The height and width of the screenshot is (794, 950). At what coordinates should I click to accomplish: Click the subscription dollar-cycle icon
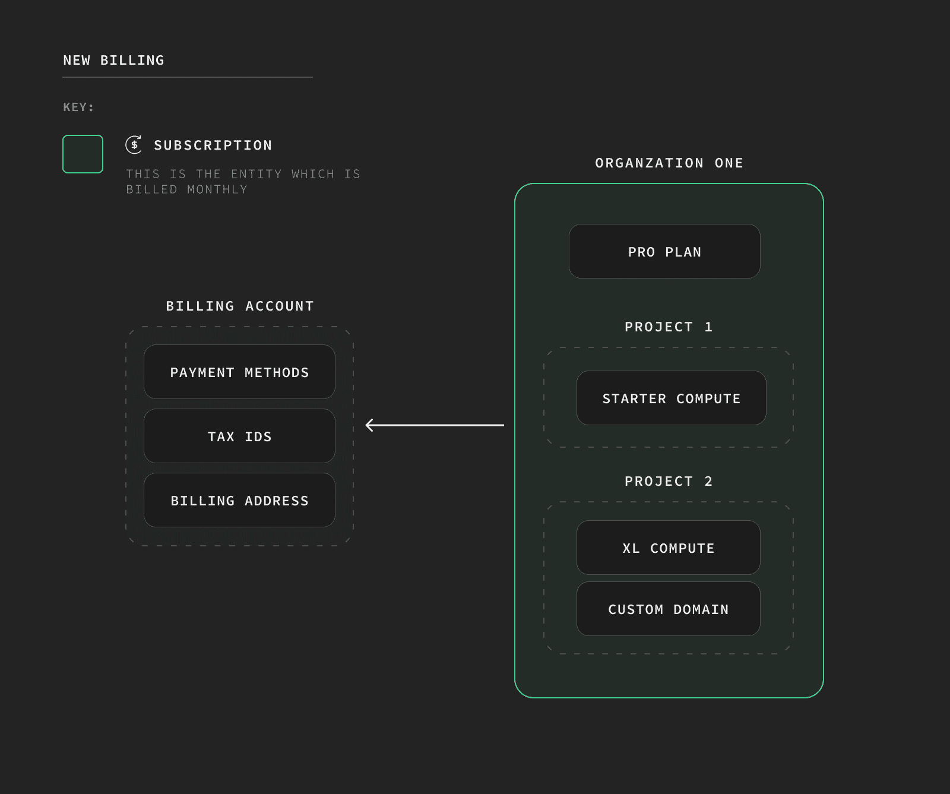[x=134, y=144]
